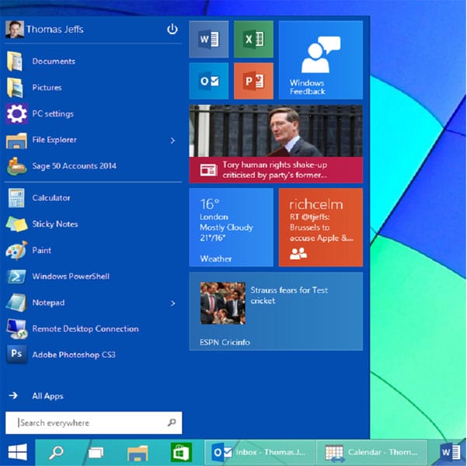Open the ESPN Cricinfo Strauss tile
This screenshot has width=467, height=466.
click(276, 311)
